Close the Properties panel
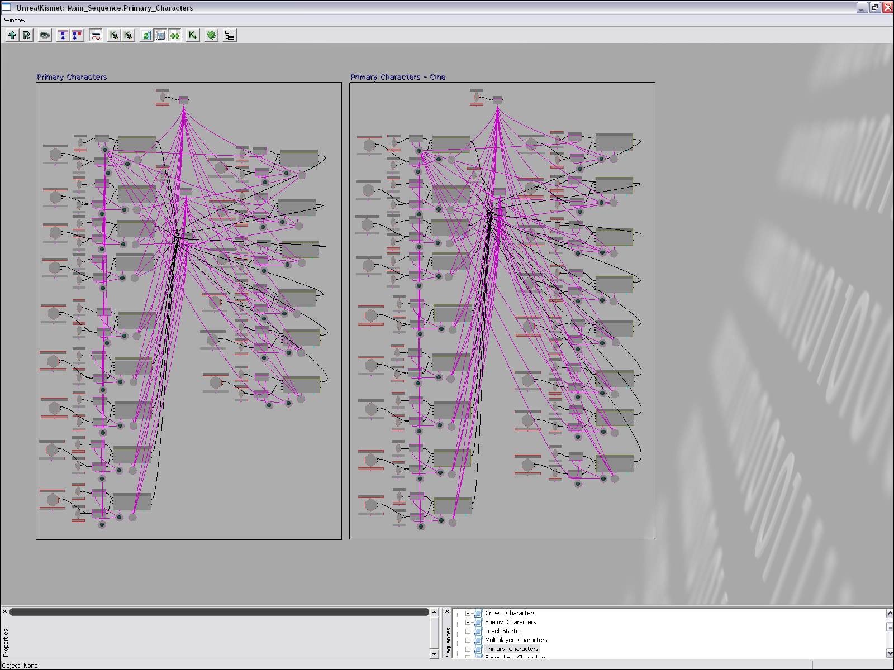 pyautogui.click(x=5, y=612)
